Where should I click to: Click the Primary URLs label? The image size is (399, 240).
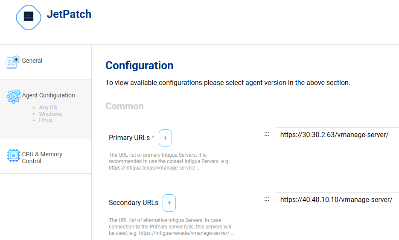[129, 138]
